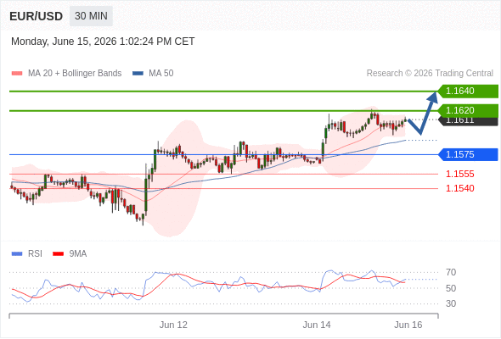Click the red 1.1540 support label

pos(460,188)
